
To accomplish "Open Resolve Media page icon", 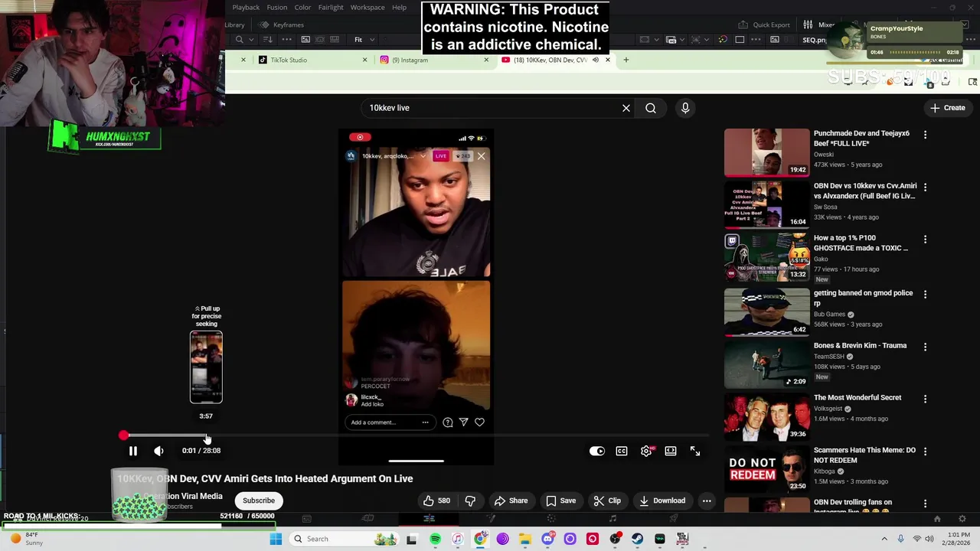I will pos(306,519).
